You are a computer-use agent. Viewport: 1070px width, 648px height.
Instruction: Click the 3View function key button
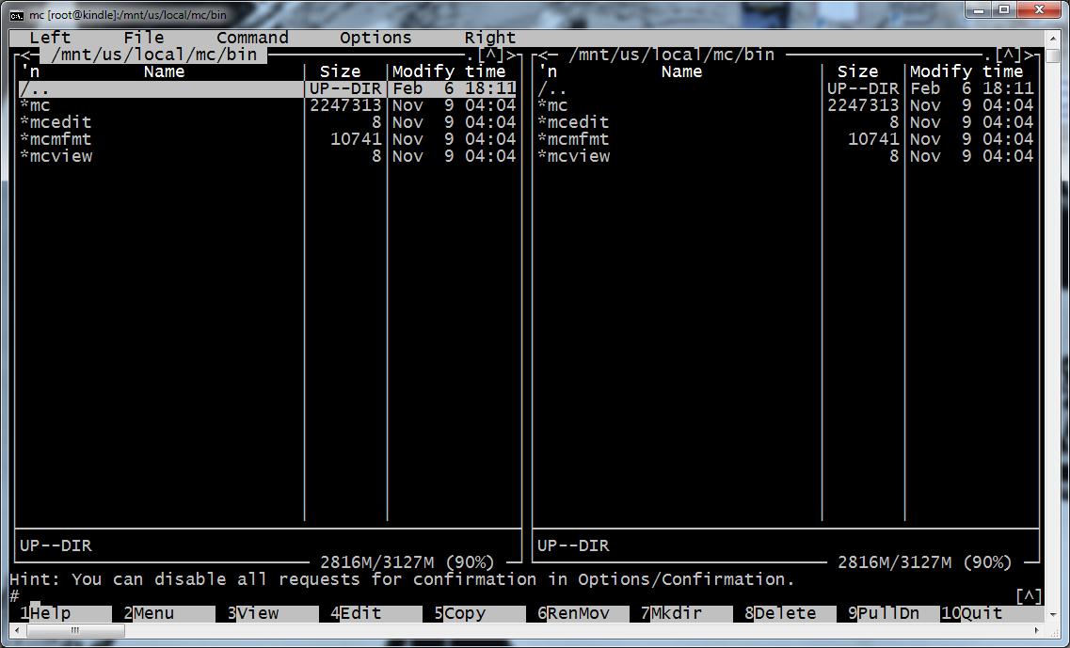273,613
